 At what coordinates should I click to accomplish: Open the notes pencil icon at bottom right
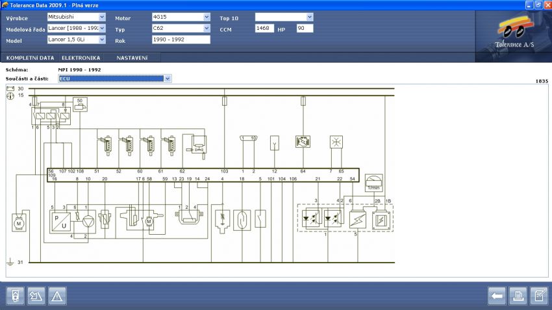(538, 296)
